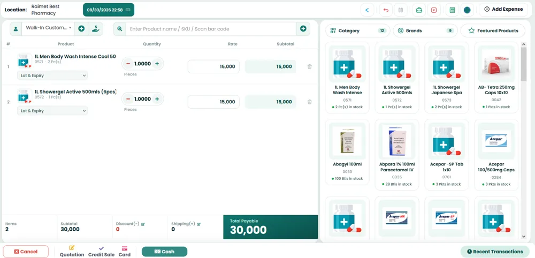Add Acepar-SP Tab 1x10 product card

[447, 155]
